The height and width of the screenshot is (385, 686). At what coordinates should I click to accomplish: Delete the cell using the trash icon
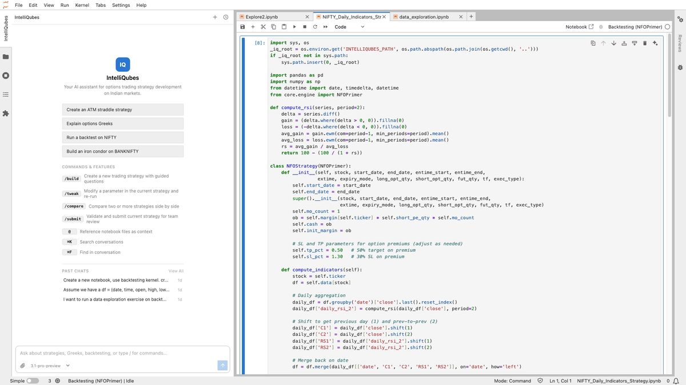point(645,43)
